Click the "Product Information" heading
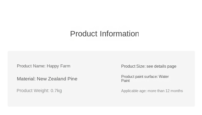The height and width of the screenshot is (115, 202). point(104,34)
